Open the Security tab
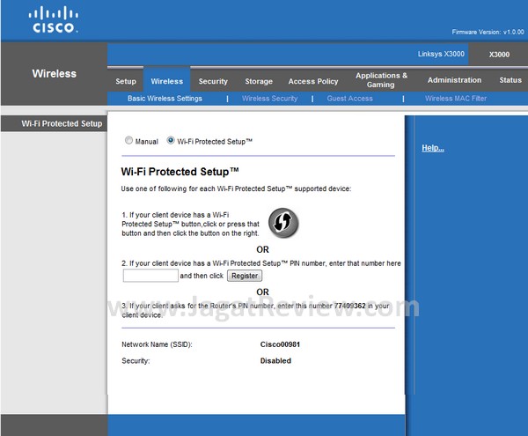 point(213,81)
